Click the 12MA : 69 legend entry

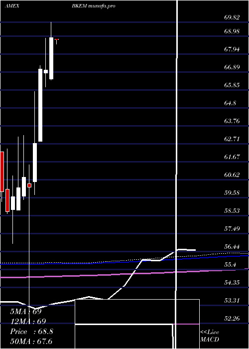(28, 322)
